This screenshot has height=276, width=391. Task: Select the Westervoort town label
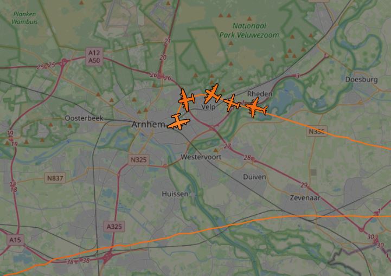[201, 157]
